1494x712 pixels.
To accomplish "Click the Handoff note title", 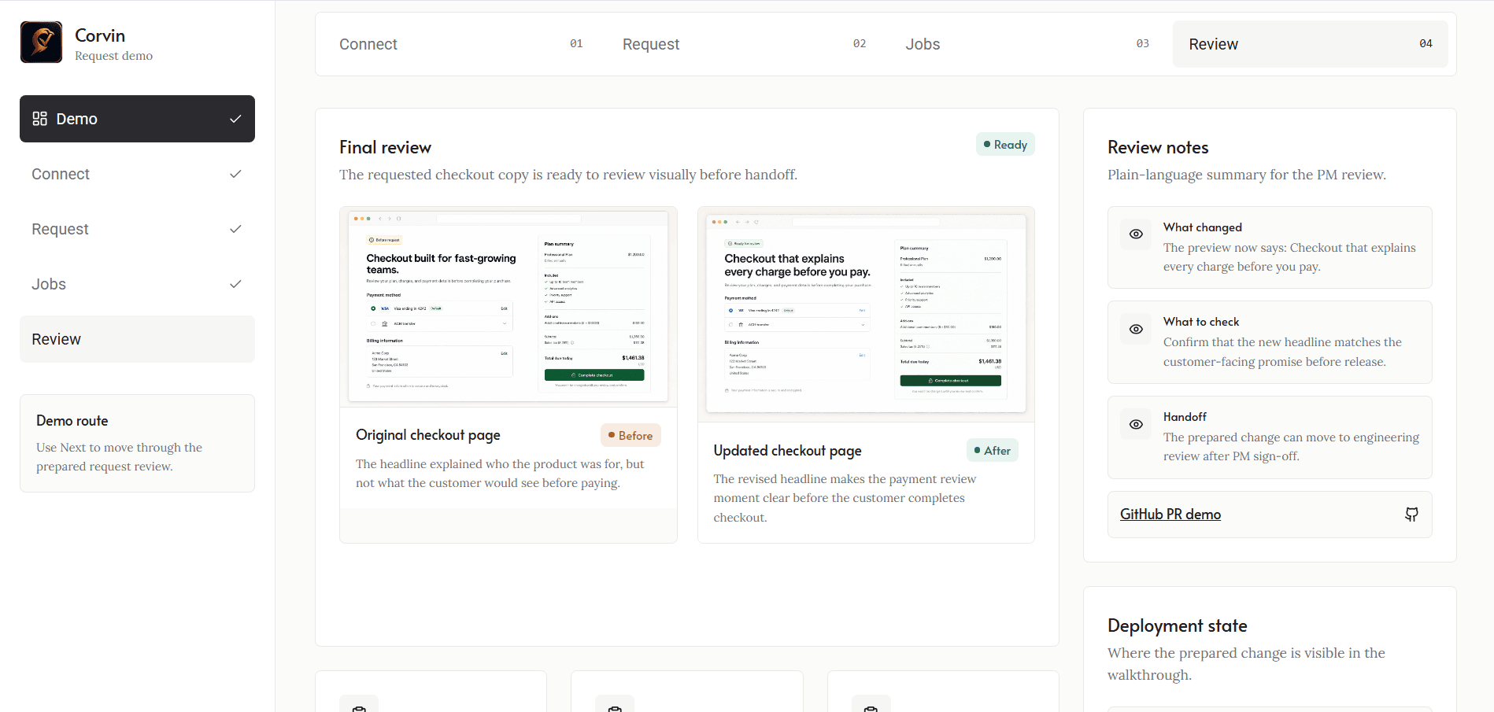I will coord(1185,417).
